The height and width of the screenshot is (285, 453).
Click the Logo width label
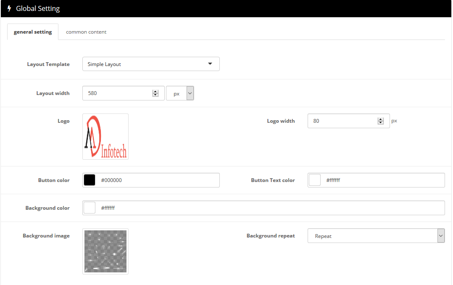click(x=281, y=121)
